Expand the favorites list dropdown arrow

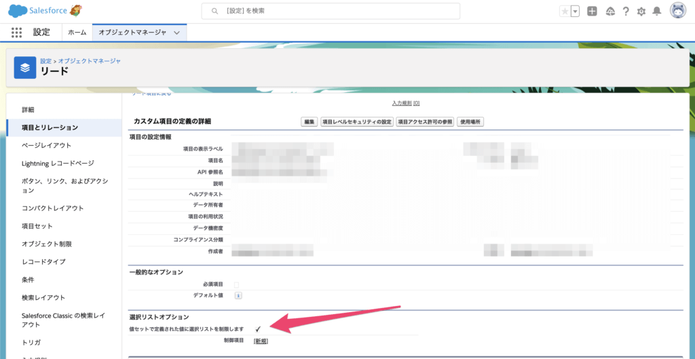coord(576,12)
